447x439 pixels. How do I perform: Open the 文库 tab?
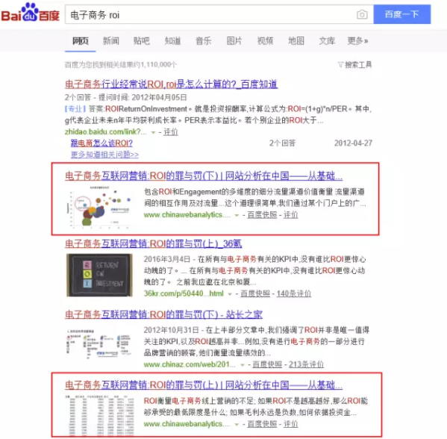coord(327,41)
